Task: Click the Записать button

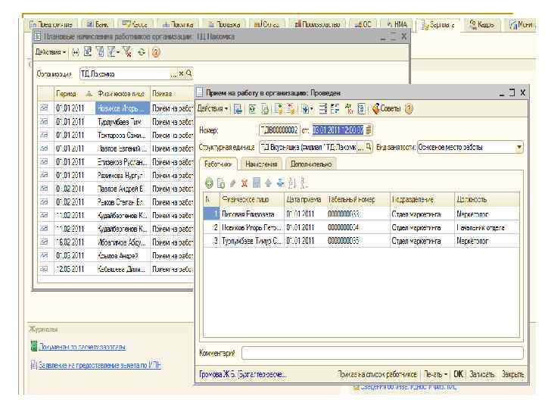Action: 481,374
